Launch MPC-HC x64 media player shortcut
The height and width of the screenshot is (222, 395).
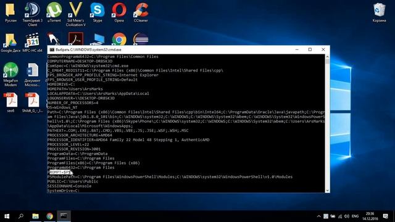pos(33,43)
